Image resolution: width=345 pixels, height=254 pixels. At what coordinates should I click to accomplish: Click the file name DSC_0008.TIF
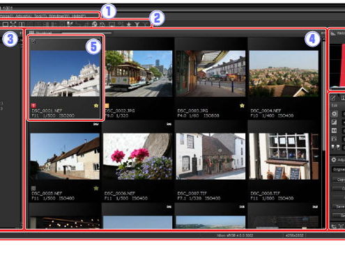coord(265,193)
